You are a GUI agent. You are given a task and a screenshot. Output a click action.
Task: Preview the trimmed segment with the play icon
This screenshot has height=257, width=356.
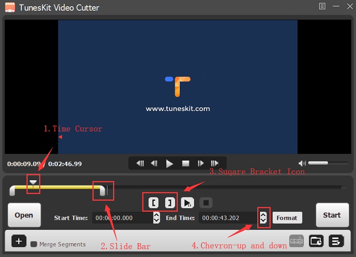tap(187, 202)
